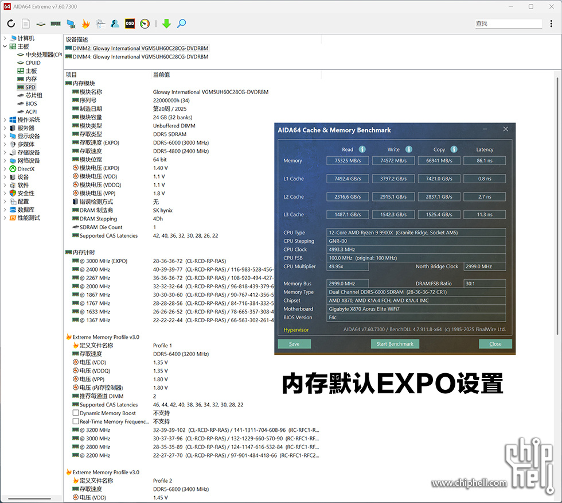This screenshot has height=503, width=562.
Task: Focus the 查找 search input field
Action: tap(509, 24)
